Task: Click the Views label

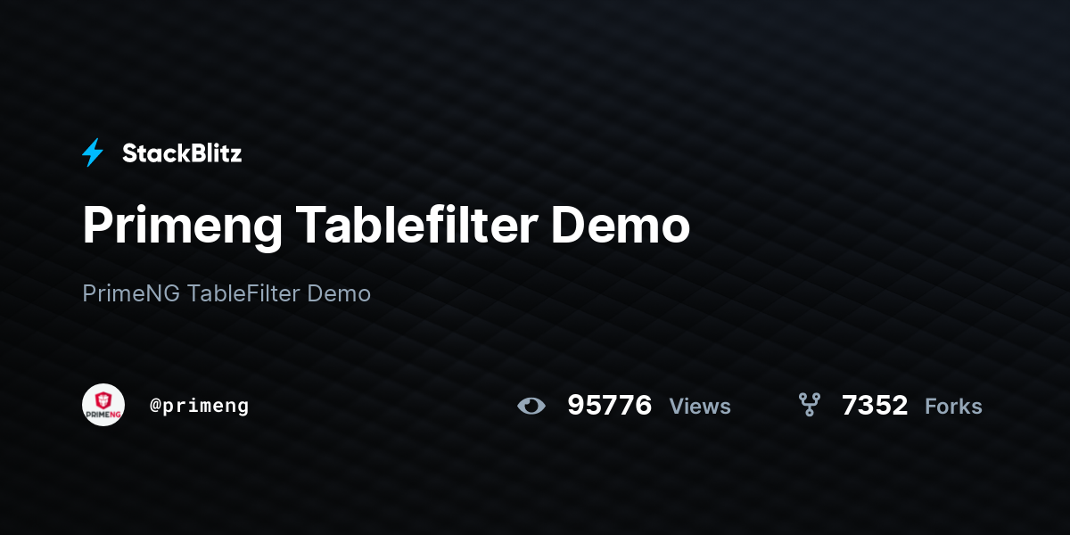Action: click(700, 407)
